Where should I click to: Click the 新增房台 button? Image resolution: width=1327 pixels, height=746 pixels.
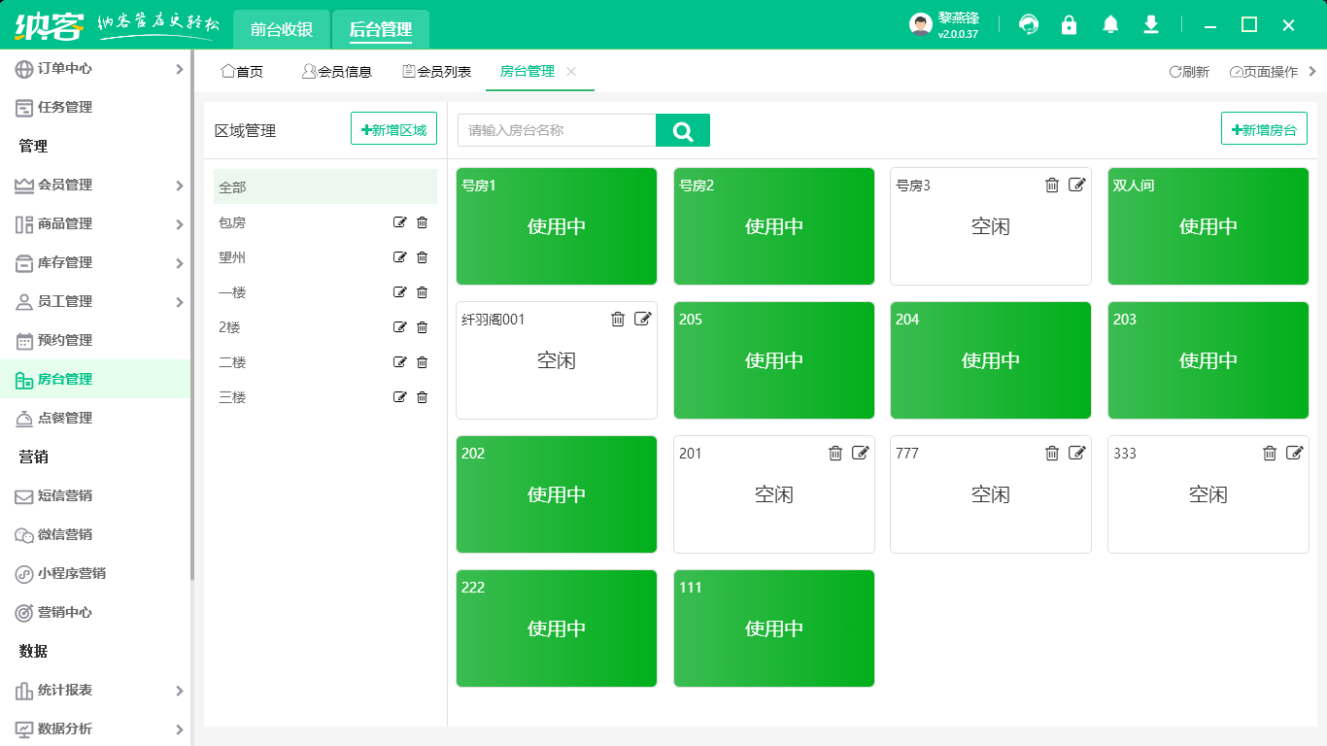coord(1263,129)
